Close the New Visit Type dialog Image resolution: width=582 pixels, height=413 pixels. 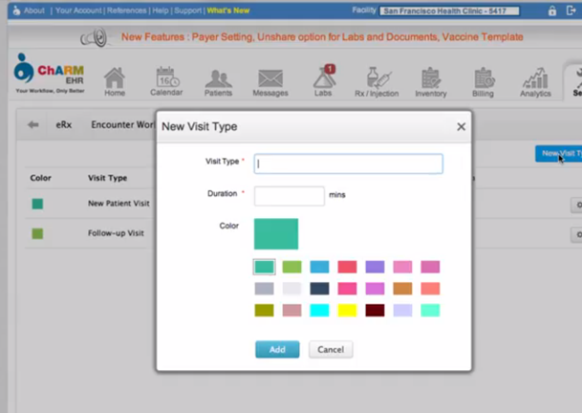pyautogui.click(x=461, y=126)
